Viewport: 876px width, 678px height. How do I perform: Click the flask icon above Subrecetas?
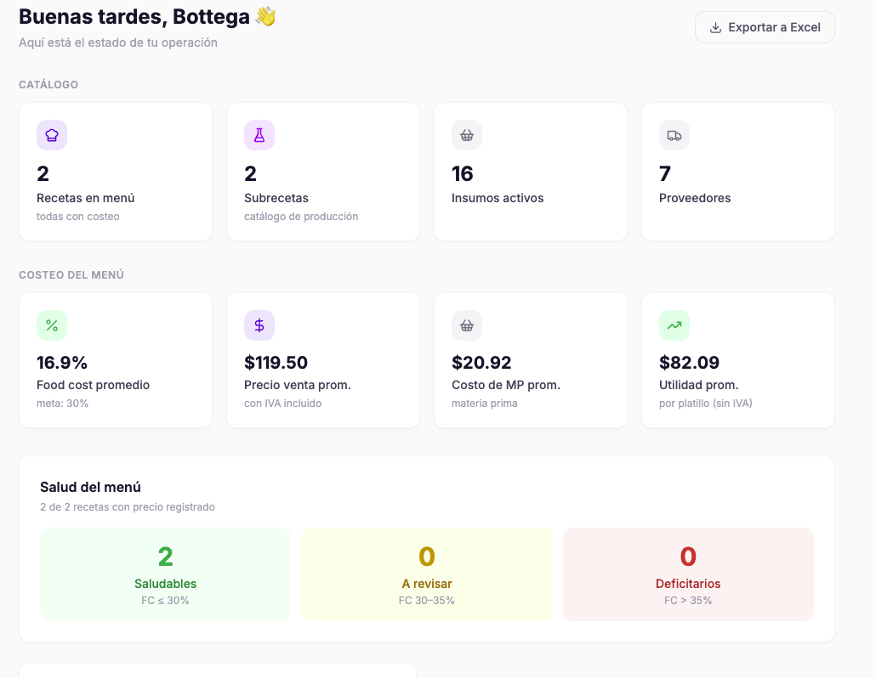click(x=259, y=135)
